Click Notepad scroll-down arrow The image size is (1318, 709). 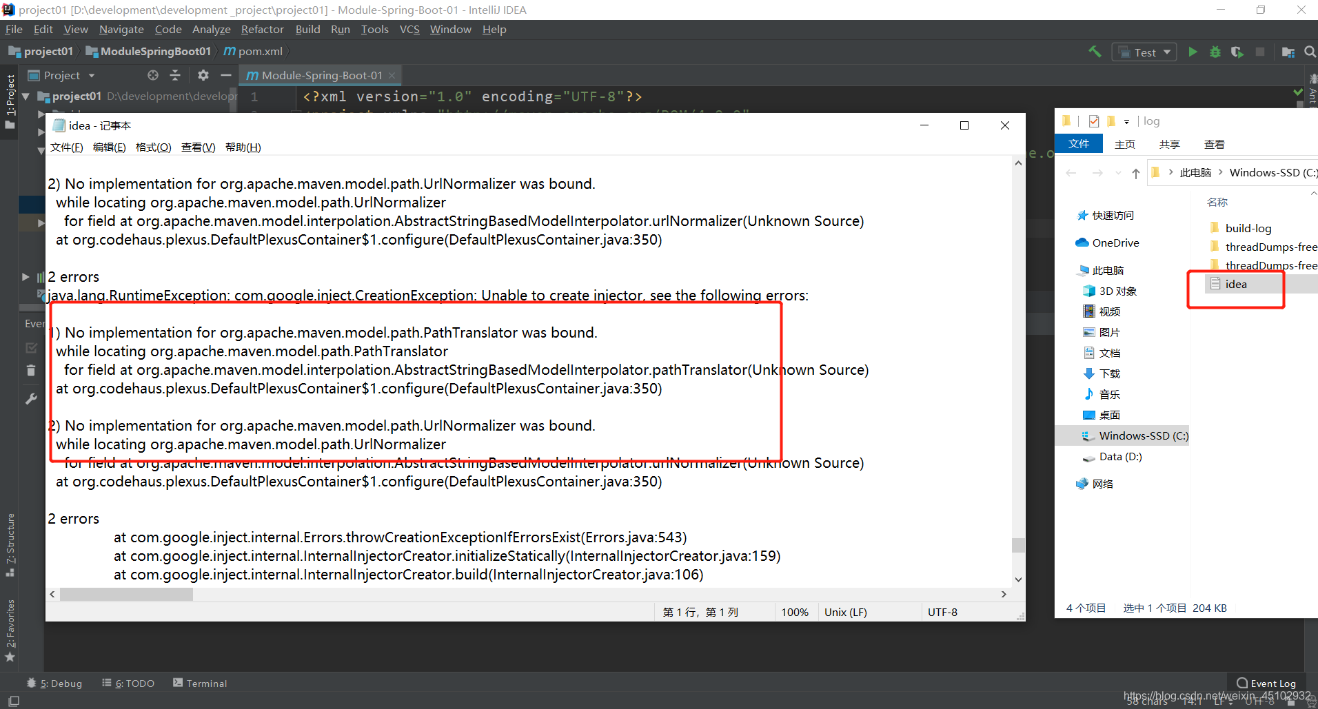coord(1018,580)
